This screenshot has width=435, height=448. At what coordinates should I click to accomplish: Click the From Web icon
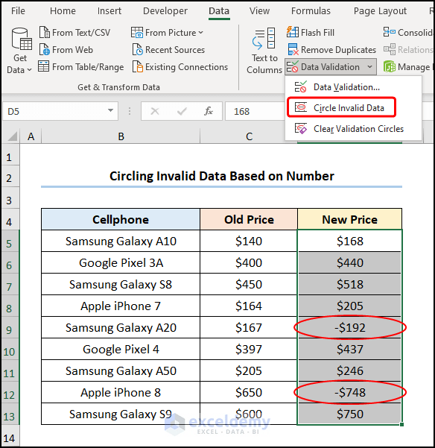pyautogui.click(x=44, y=49)
